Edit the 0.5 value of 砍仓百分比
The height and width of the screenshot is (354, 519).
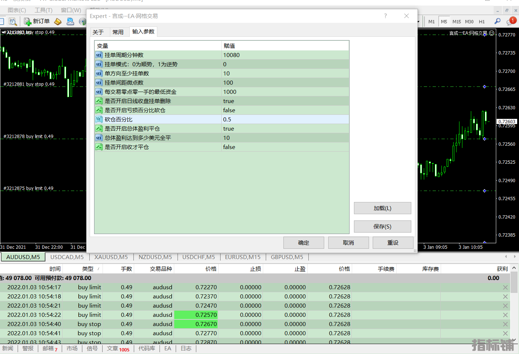(285, 119)
